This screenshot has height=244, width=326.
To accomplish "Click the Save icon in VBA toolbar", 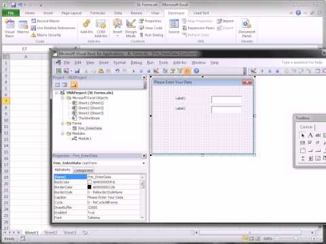I will [77, 71].
